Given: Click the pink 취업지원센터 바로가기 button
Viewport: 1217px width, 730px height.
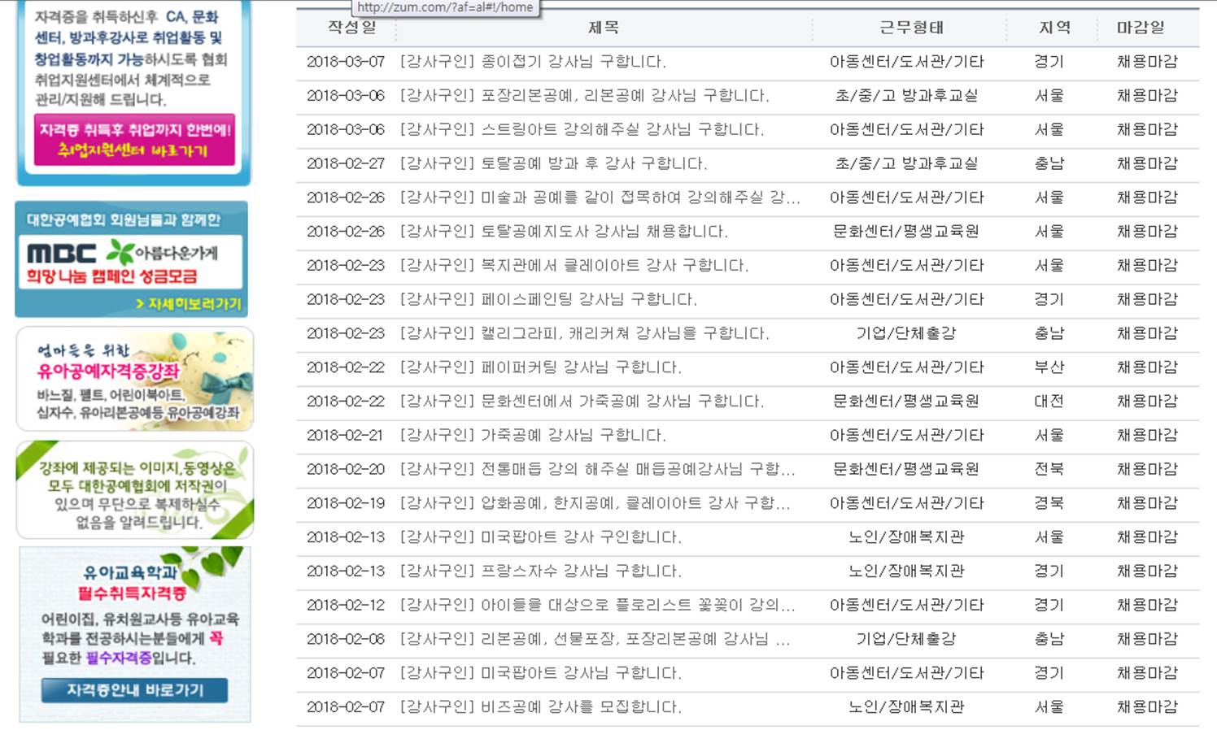Looking at the screenshot, I should 134,140.
